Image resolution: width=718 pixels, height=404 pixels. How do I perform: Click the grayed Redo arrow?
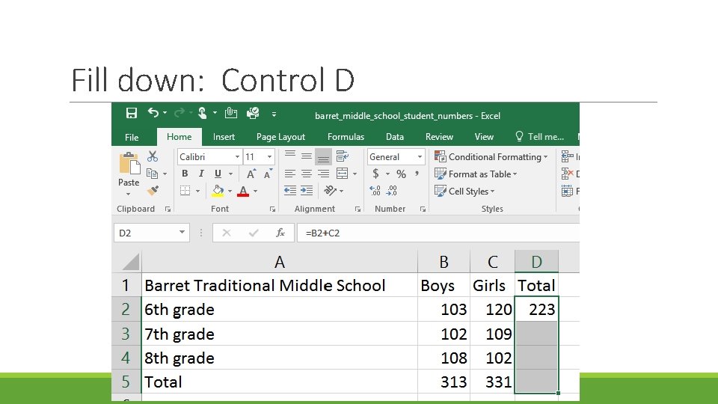179,113
